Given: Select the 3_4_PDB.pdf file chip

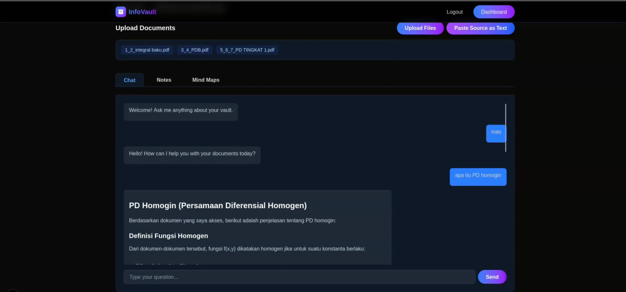Looking at the screenshot, I should [x=195, y=50].
